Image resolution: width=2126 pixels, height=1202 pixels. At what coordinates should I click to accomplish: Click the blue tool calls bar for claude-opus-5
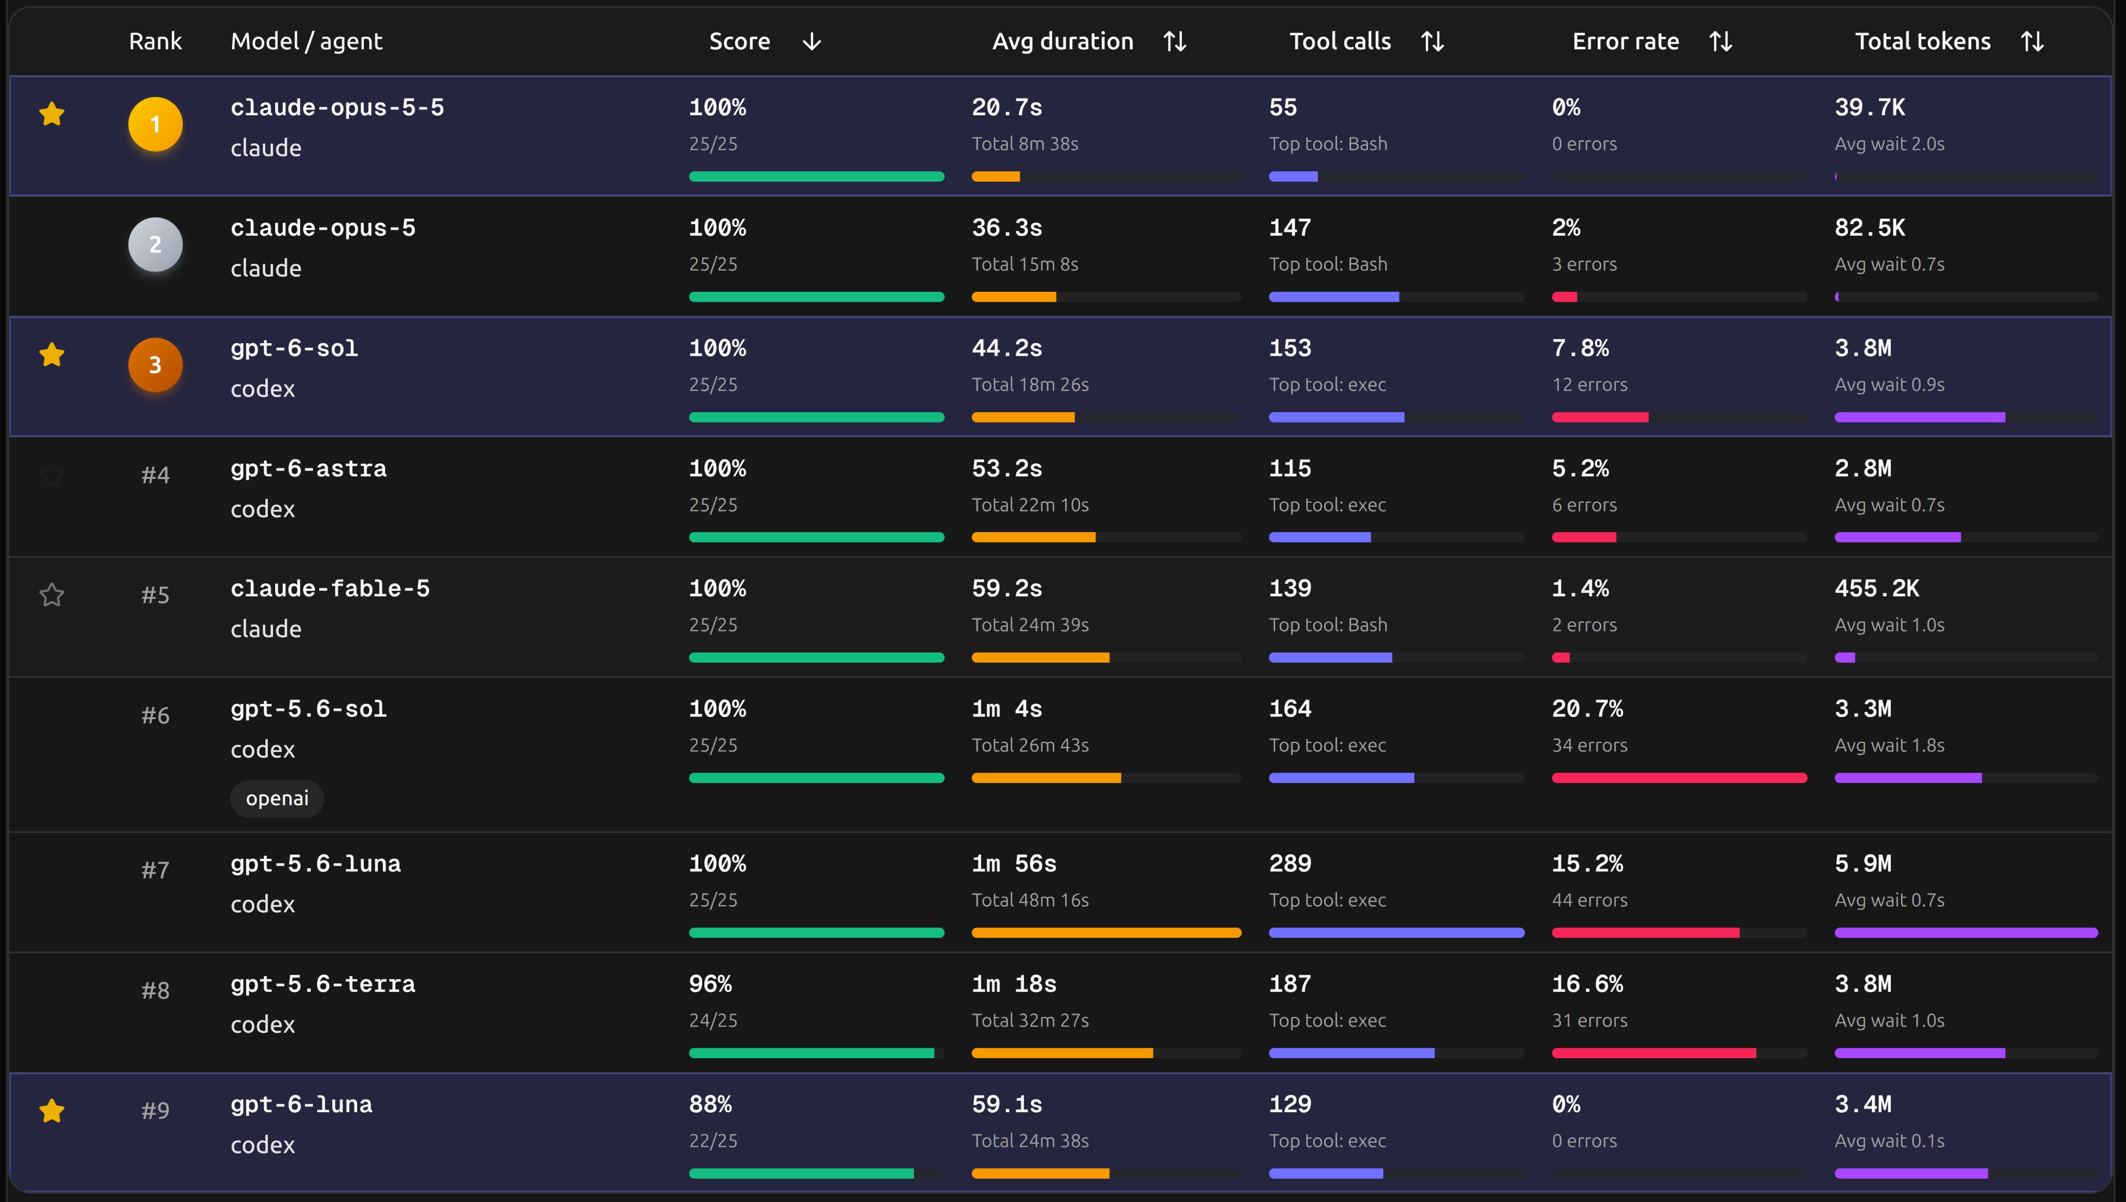(1334, 297)
